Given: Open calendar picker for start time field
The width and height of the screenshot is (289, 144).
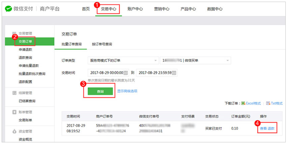Looking at the screenshot, I should [125, 73].
